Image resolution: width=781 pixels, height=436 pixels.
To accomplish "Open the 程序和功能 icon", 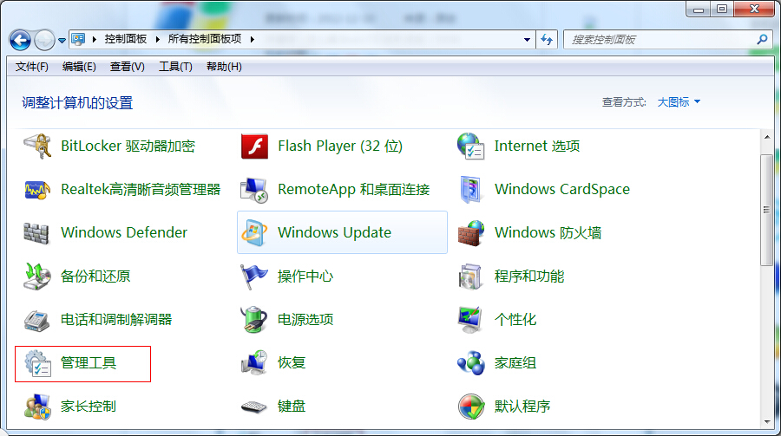I will [x=470, y=277].
